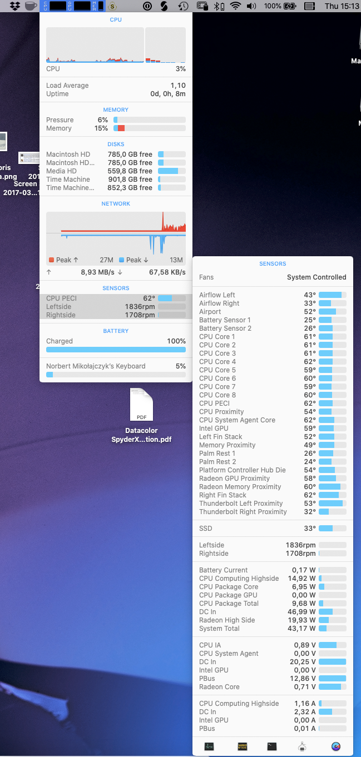Open the Bluetooth menu bar icon
This screenshot has height=757, width=361.
point(219,6)
